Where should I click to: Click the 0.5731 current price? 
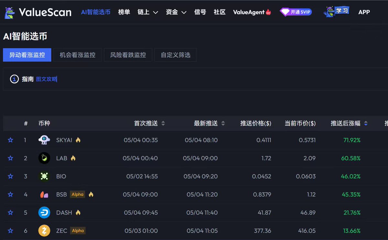pos(307,140)
